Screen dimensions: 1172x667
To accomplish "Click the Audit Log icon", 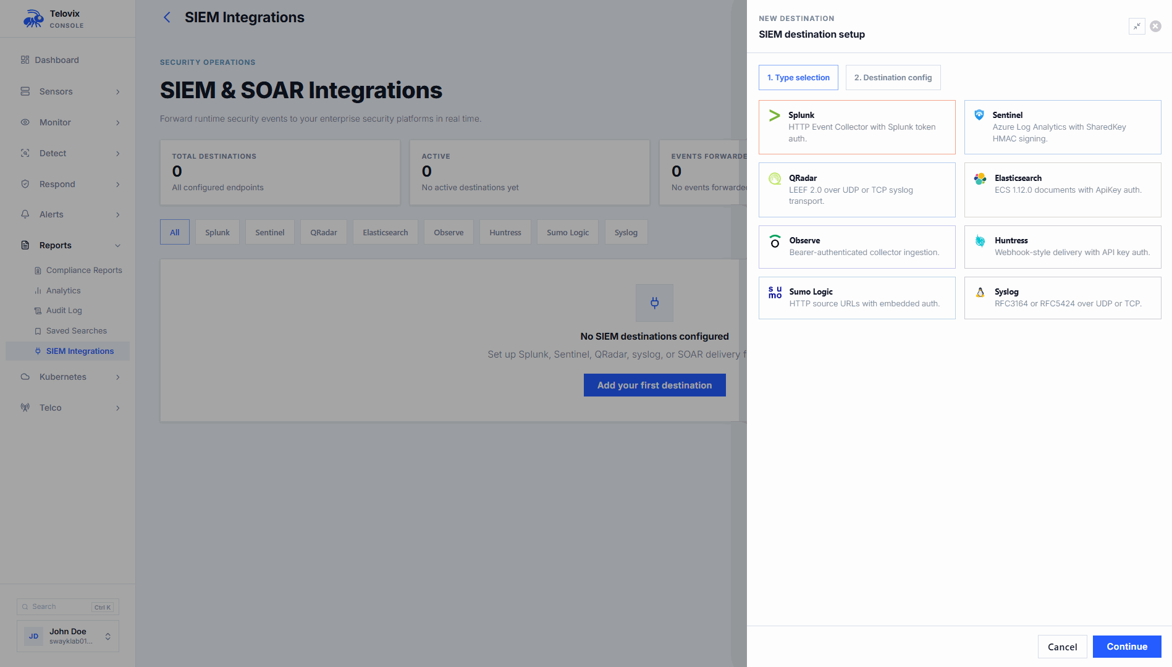I will [x=38, y=311].
